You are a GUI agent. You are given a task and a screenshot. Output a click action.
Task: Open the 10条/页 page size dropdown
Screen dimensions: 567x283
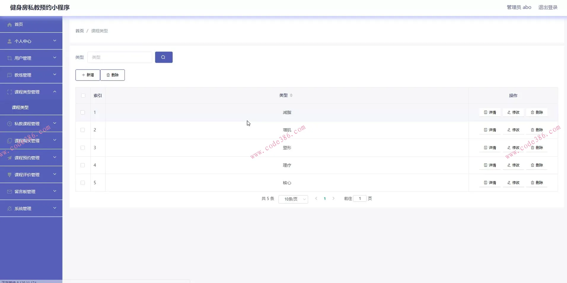tap(293, 199)
